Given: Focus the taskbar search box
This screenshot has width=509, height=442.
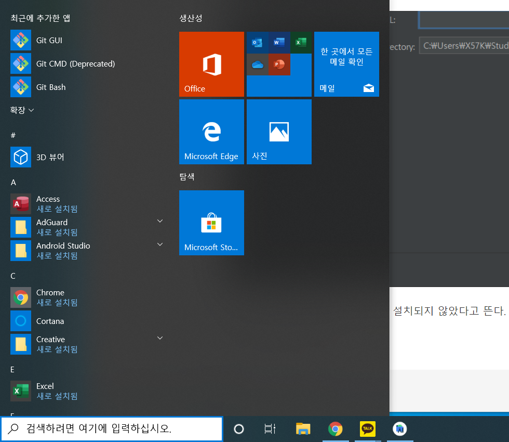Looking at the screenshot, I should point(112,428).
